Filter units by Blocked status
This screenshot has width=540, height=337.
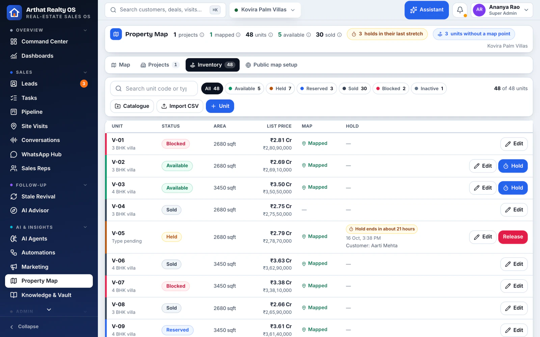(391, 89)
